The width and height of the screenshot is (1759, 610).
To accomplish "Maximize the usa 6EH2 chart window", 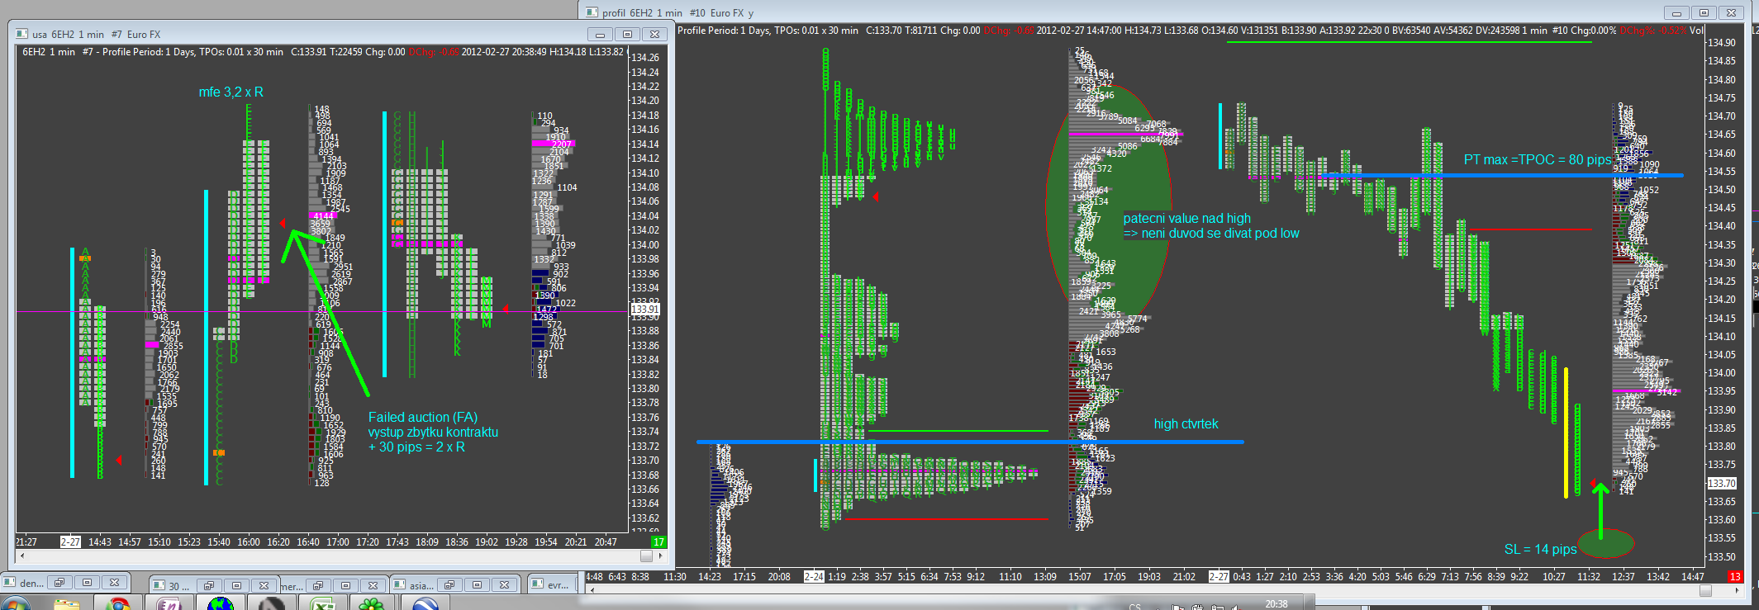I will coord(627,34).
